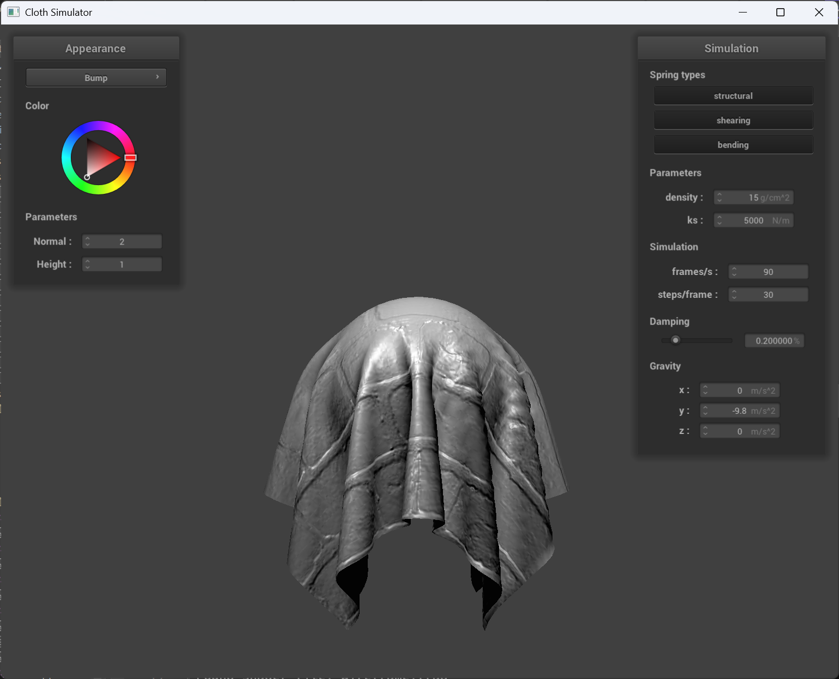Viewport: 839px width, 679px height.
Task: Click the frames/s spinner arrows
Action: 734,271
